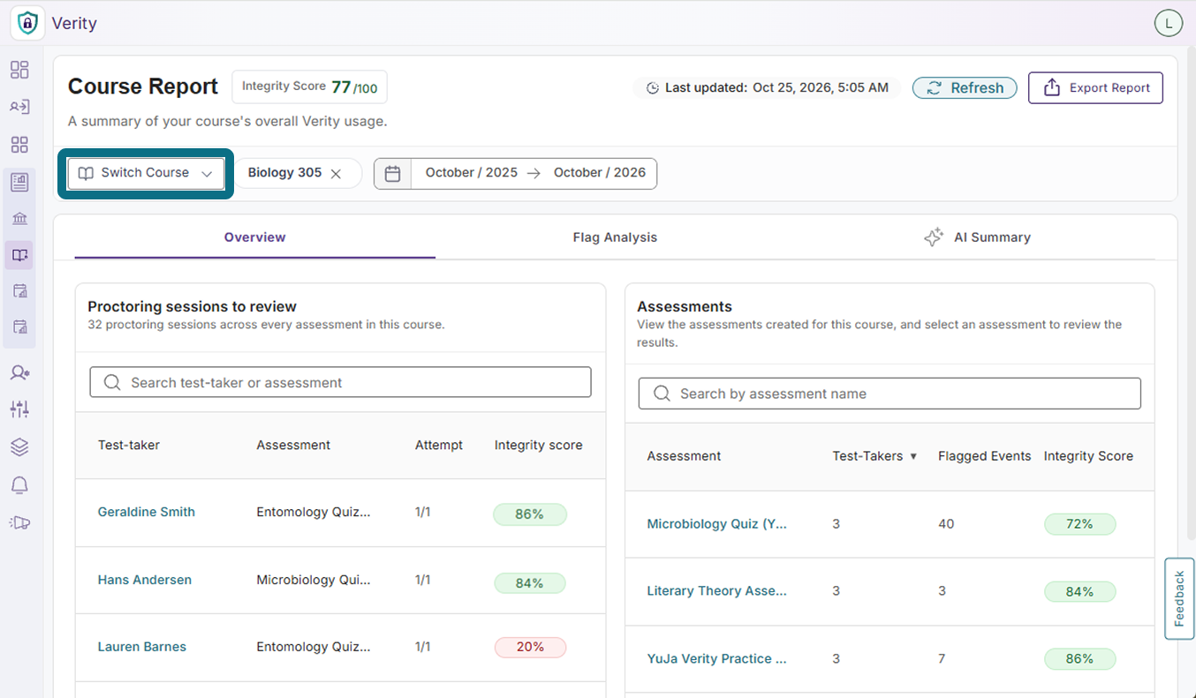The image size is (1196, 698).
Task: Click the megaphone announcements sidebar icon
Action: coord(19,522)
